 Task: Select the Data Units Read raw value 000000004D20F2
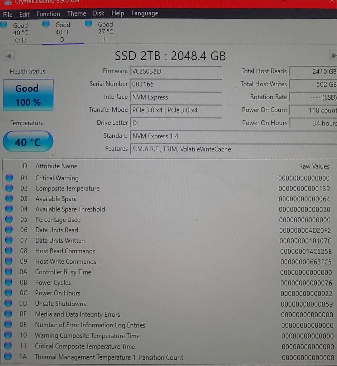pos(305,230)
